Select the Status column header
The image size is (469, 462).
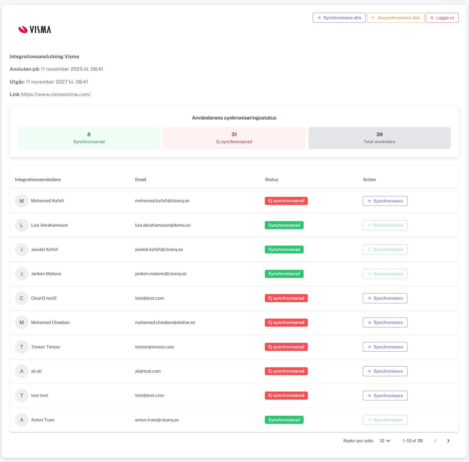click(x=272, y=179)
